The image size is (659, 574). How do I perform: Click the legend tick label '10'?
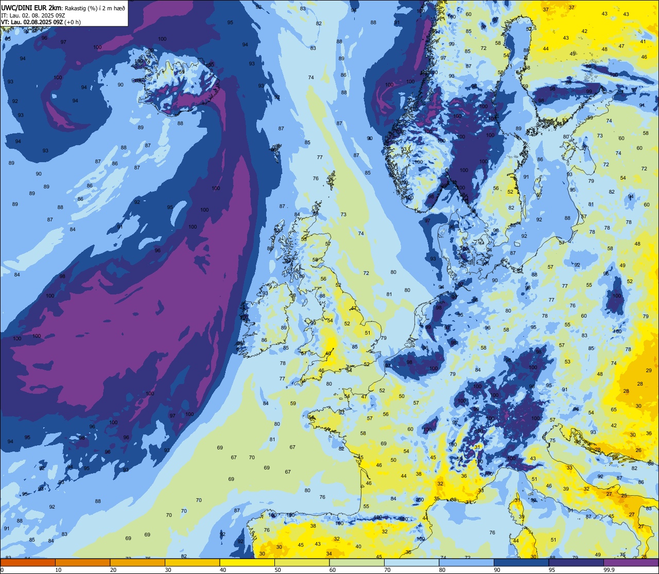(58, 570)
